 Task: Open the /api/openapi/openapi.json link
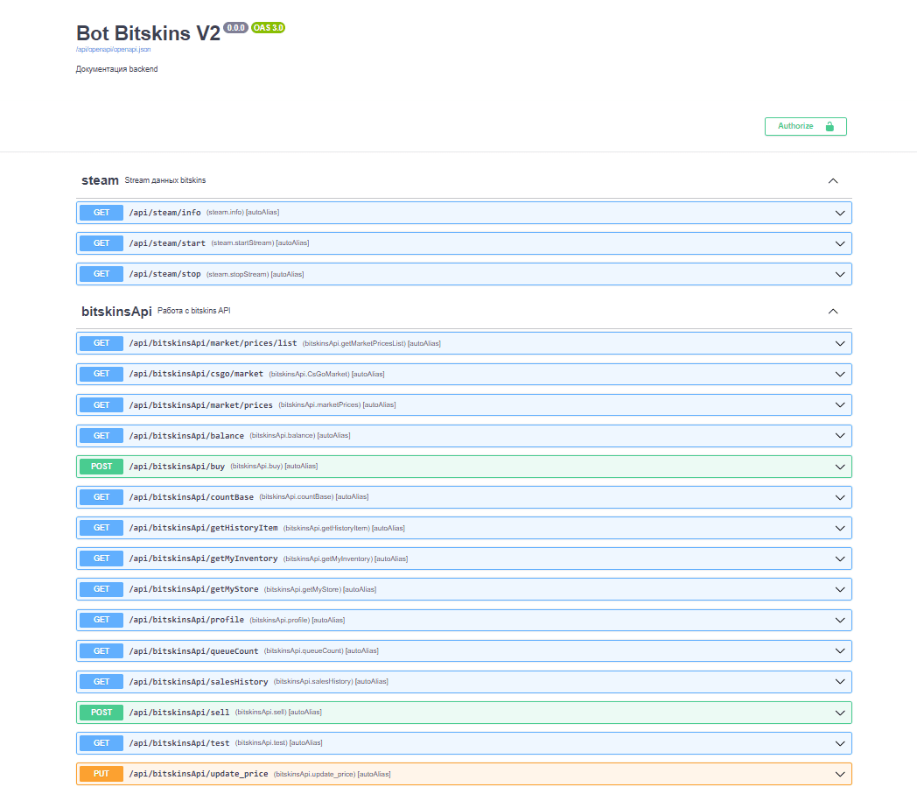click(x=114, y=50)
